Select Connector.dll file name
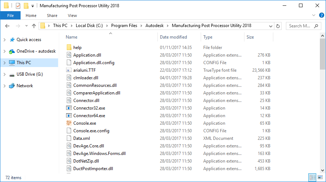The width and height of the screenshot is (326, 182). tap(86, 101)
